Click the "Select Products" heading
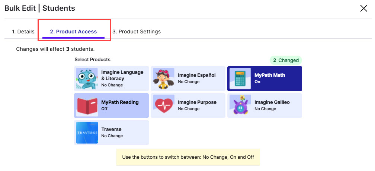Viewport: 375px width, 171px height. point(93,59)
